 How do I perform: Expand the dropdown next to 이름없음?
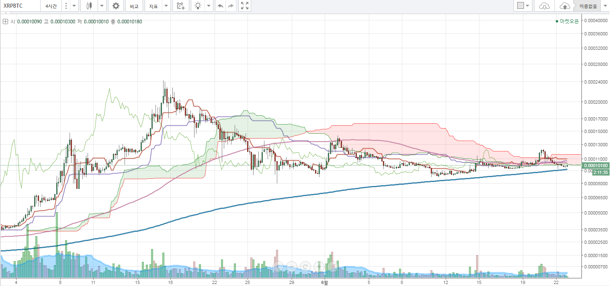point(605,6)
